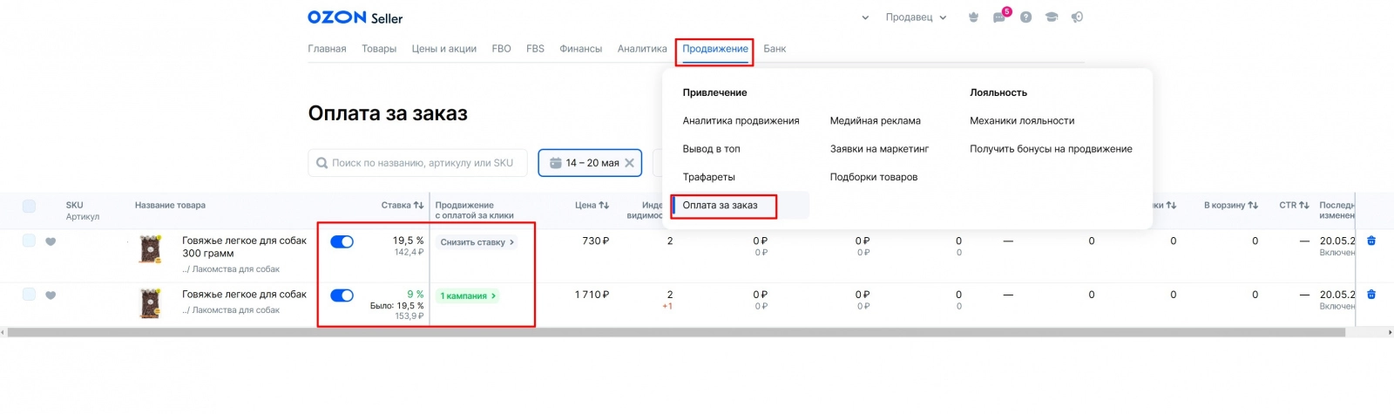Click the heart icon on first product row

[x=51, y=241]
